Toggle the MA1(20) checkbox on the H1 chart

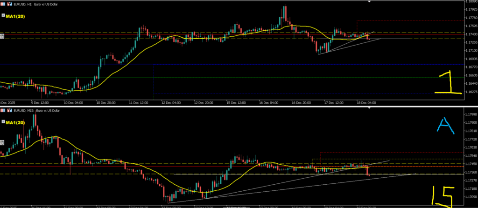click(2, 15)
